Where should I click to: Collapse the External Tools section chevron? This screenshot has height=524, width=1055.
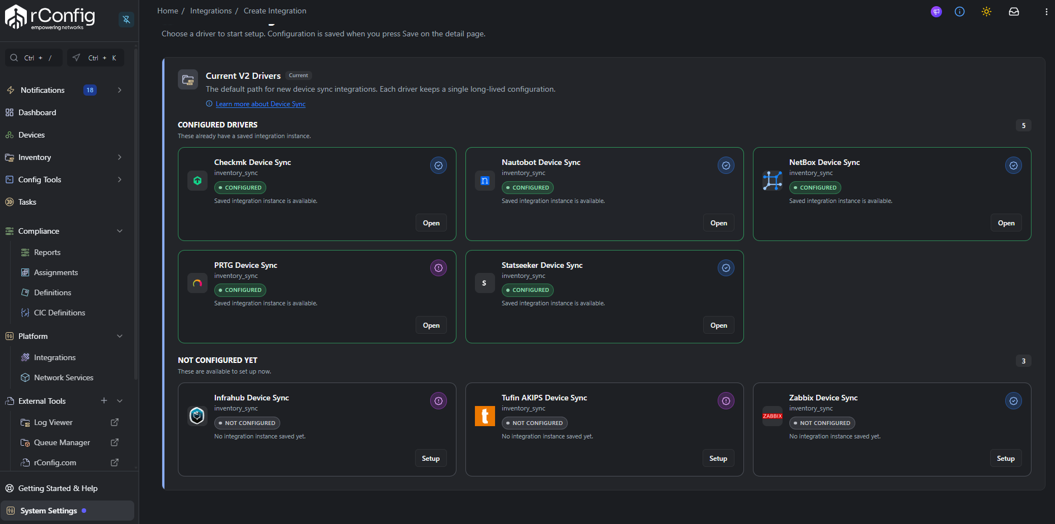[120, 401]
